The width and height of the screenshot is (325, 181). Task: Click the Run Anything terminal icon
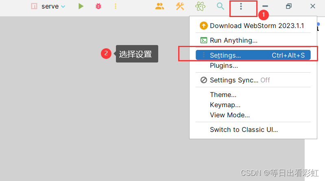click(203, 40)
